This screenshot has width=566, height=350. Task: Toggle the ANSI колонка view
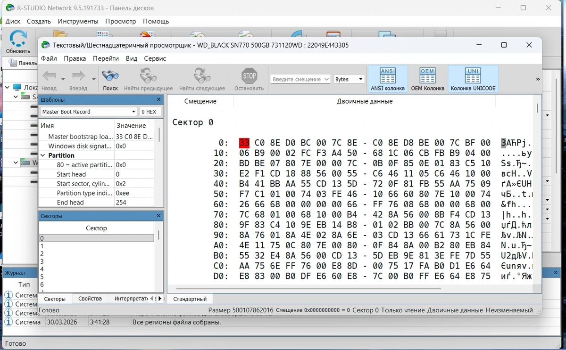click(388, 79)
